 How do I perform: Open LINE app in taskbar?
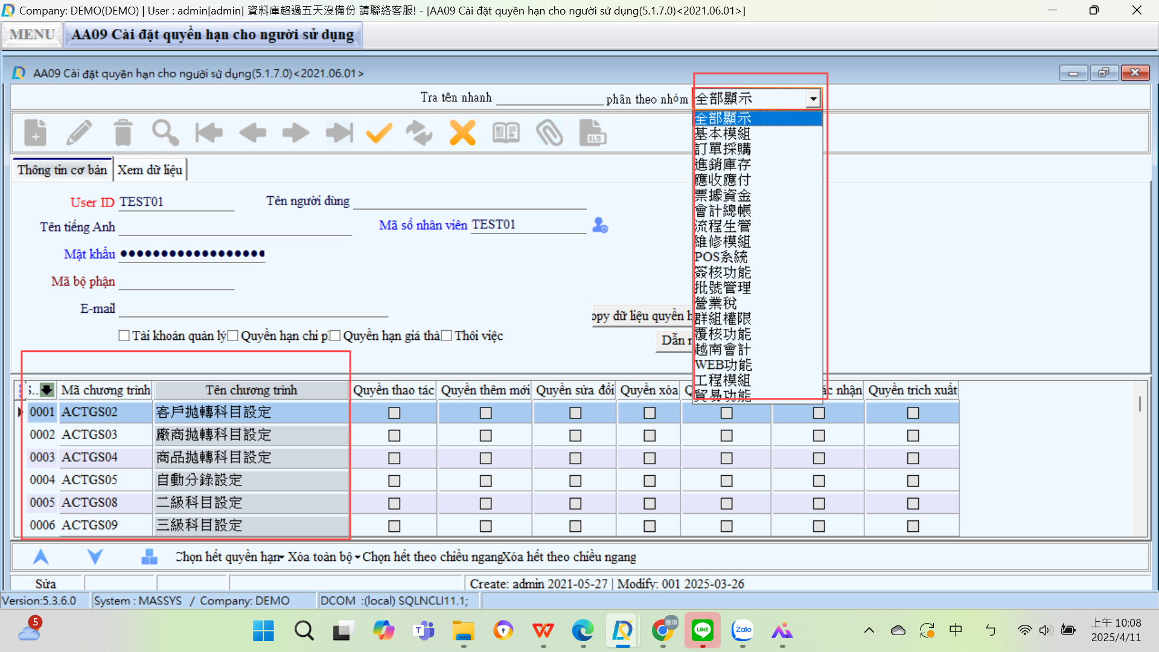point(703,631)
